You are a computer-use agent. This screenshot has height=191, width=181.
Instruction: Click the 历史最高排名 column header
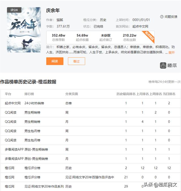pos(126,94)
